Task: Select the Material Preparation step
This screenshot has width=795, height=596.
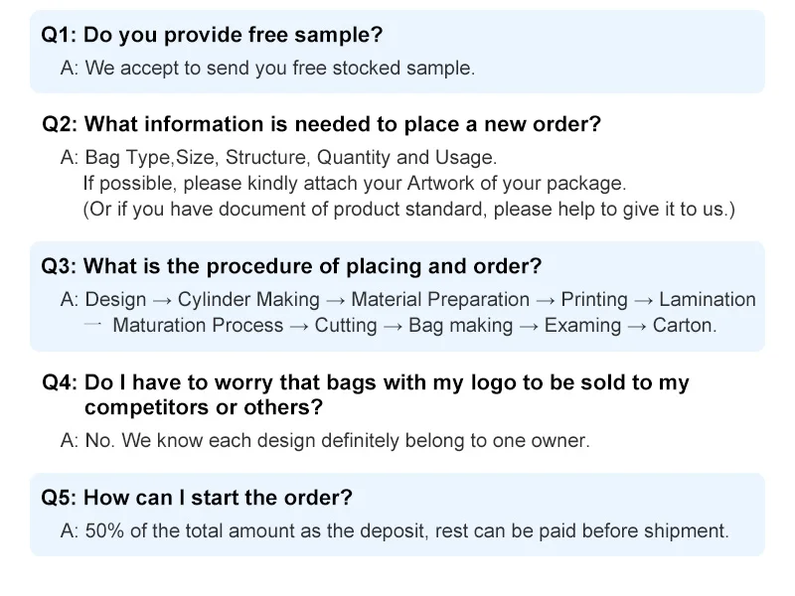Action: click(440, 299)
